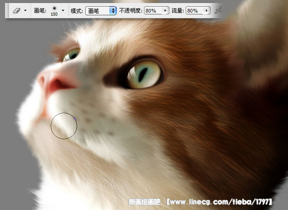
Task: Open the opacity slider arrow button
Action: (165, 11)
